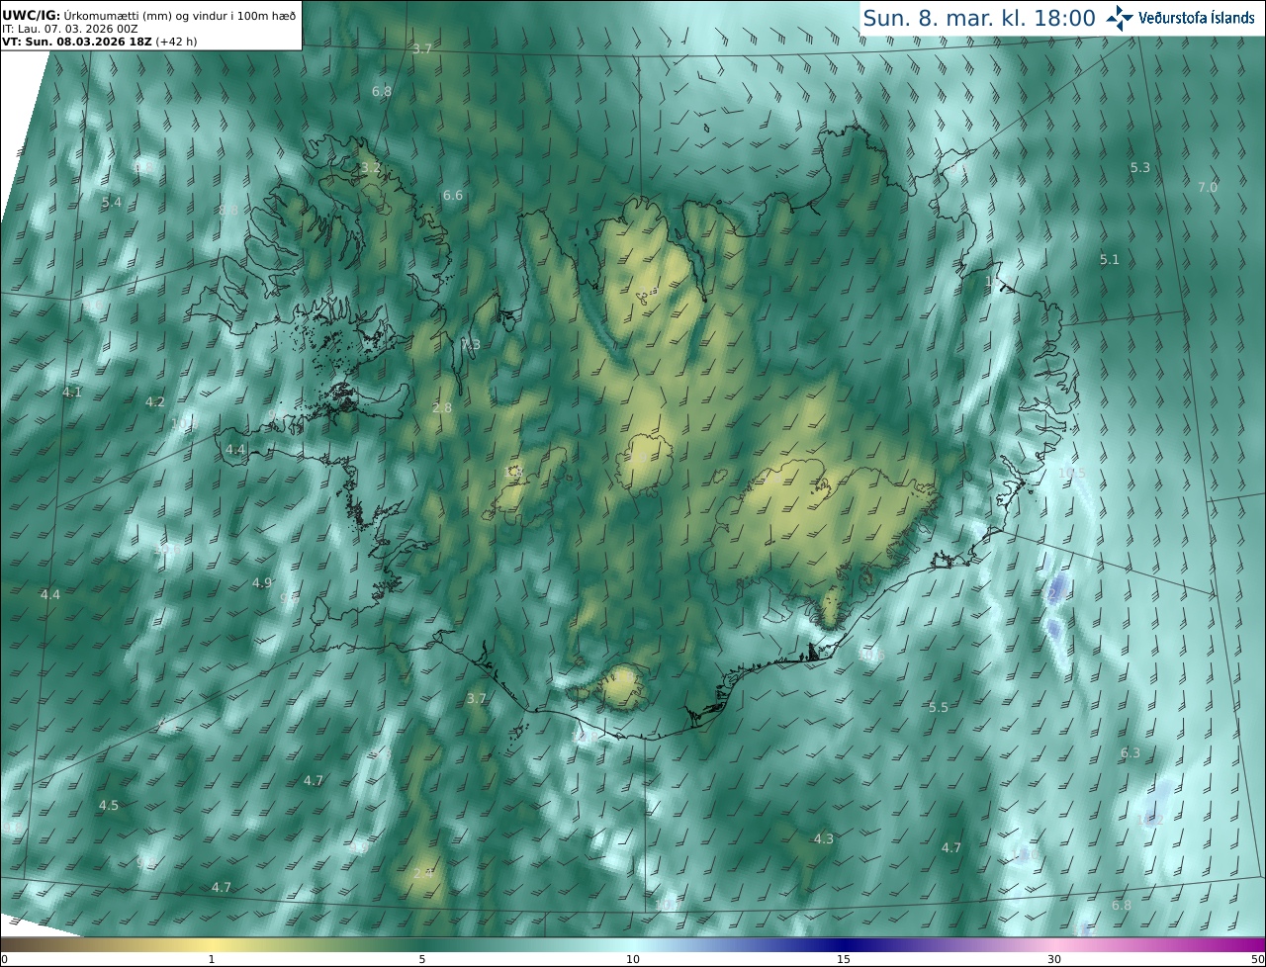Click colorbar tick label '15'
This screenshot has width=1266, height=967.
(x=844, y=959)
